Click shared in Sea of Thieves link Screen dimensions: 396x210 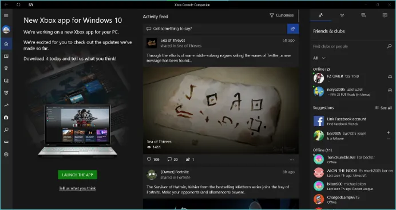tap(181, 46)
